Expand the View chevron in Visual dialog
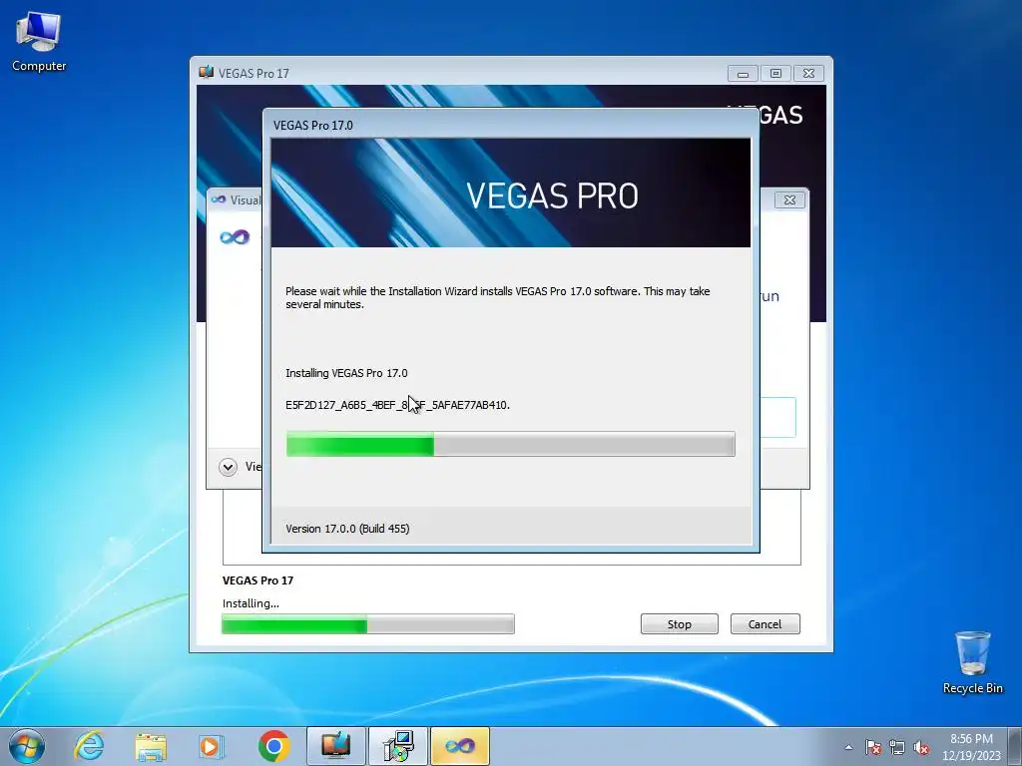Viewport: 1022px width, 766px height. tap(229, 467)
